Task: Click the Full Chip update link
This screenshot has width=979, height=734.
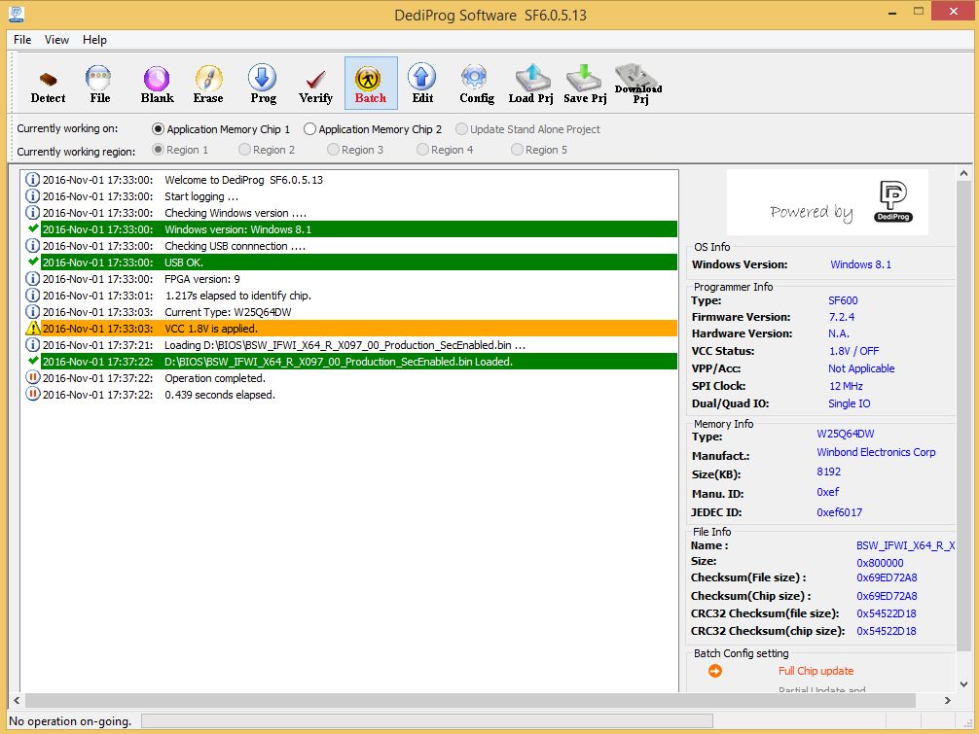Action: tap(816, 671)
